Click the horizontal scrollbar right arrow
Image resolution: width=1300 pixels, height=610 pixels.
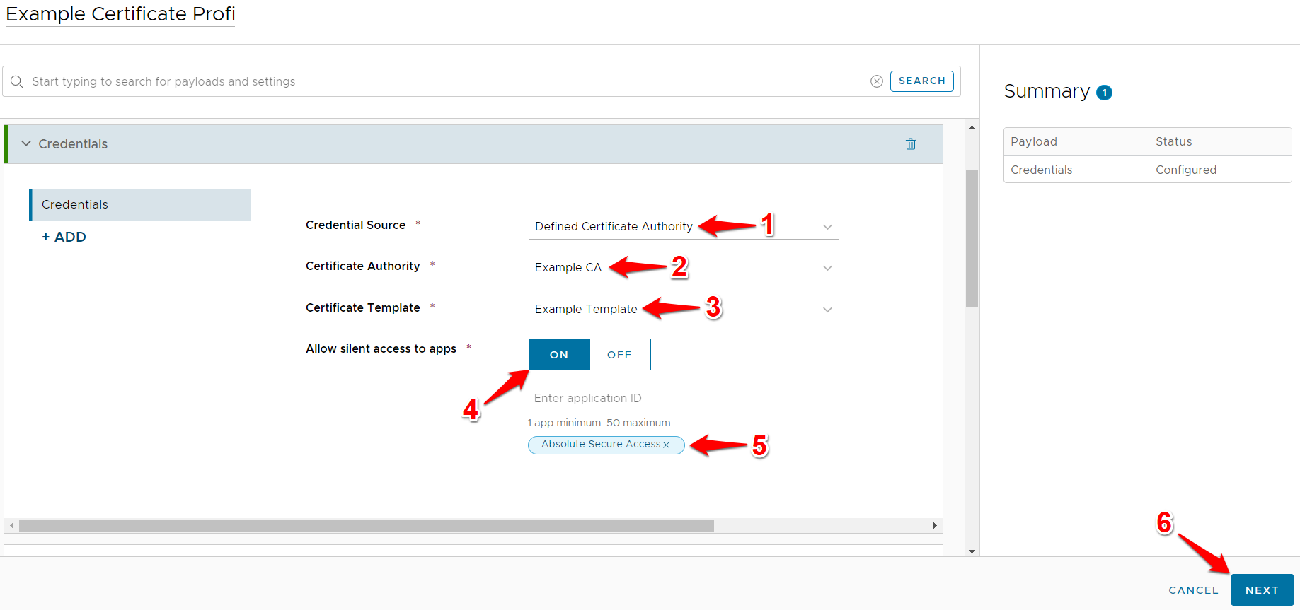click(x=935, y=526)
